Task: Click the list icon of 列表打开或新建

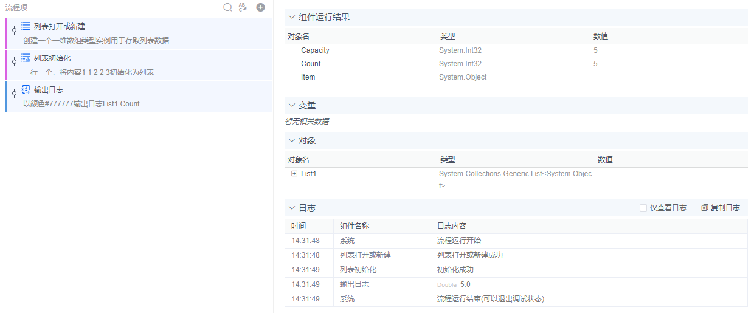Action: (x=26, y=26)
